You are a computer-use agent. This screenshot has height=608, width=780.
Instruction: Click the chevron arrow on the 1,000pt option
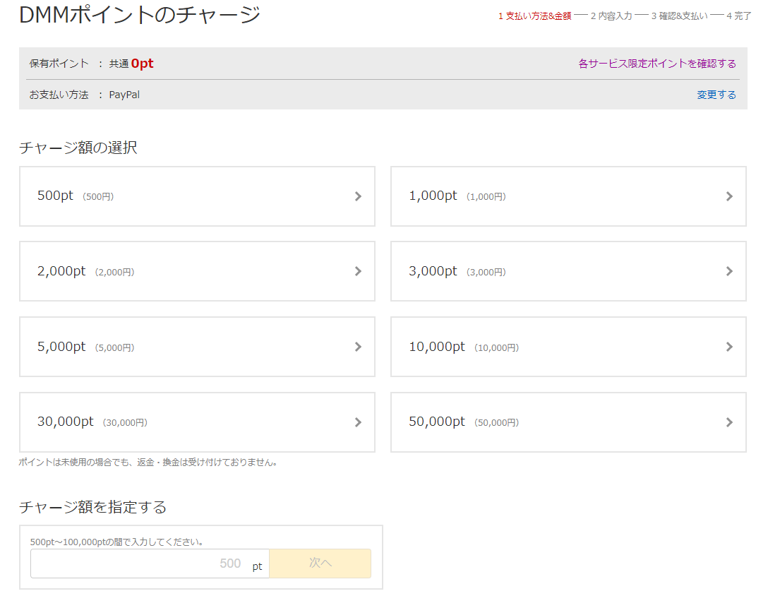click(x=729, y=196)
